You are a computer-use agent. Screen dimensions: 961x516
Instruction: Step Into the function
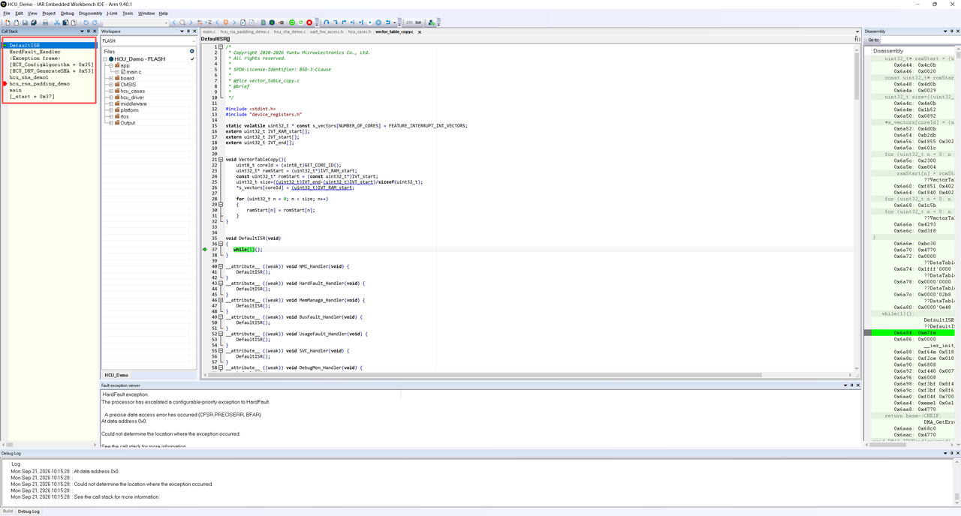(x=336, y=22)
